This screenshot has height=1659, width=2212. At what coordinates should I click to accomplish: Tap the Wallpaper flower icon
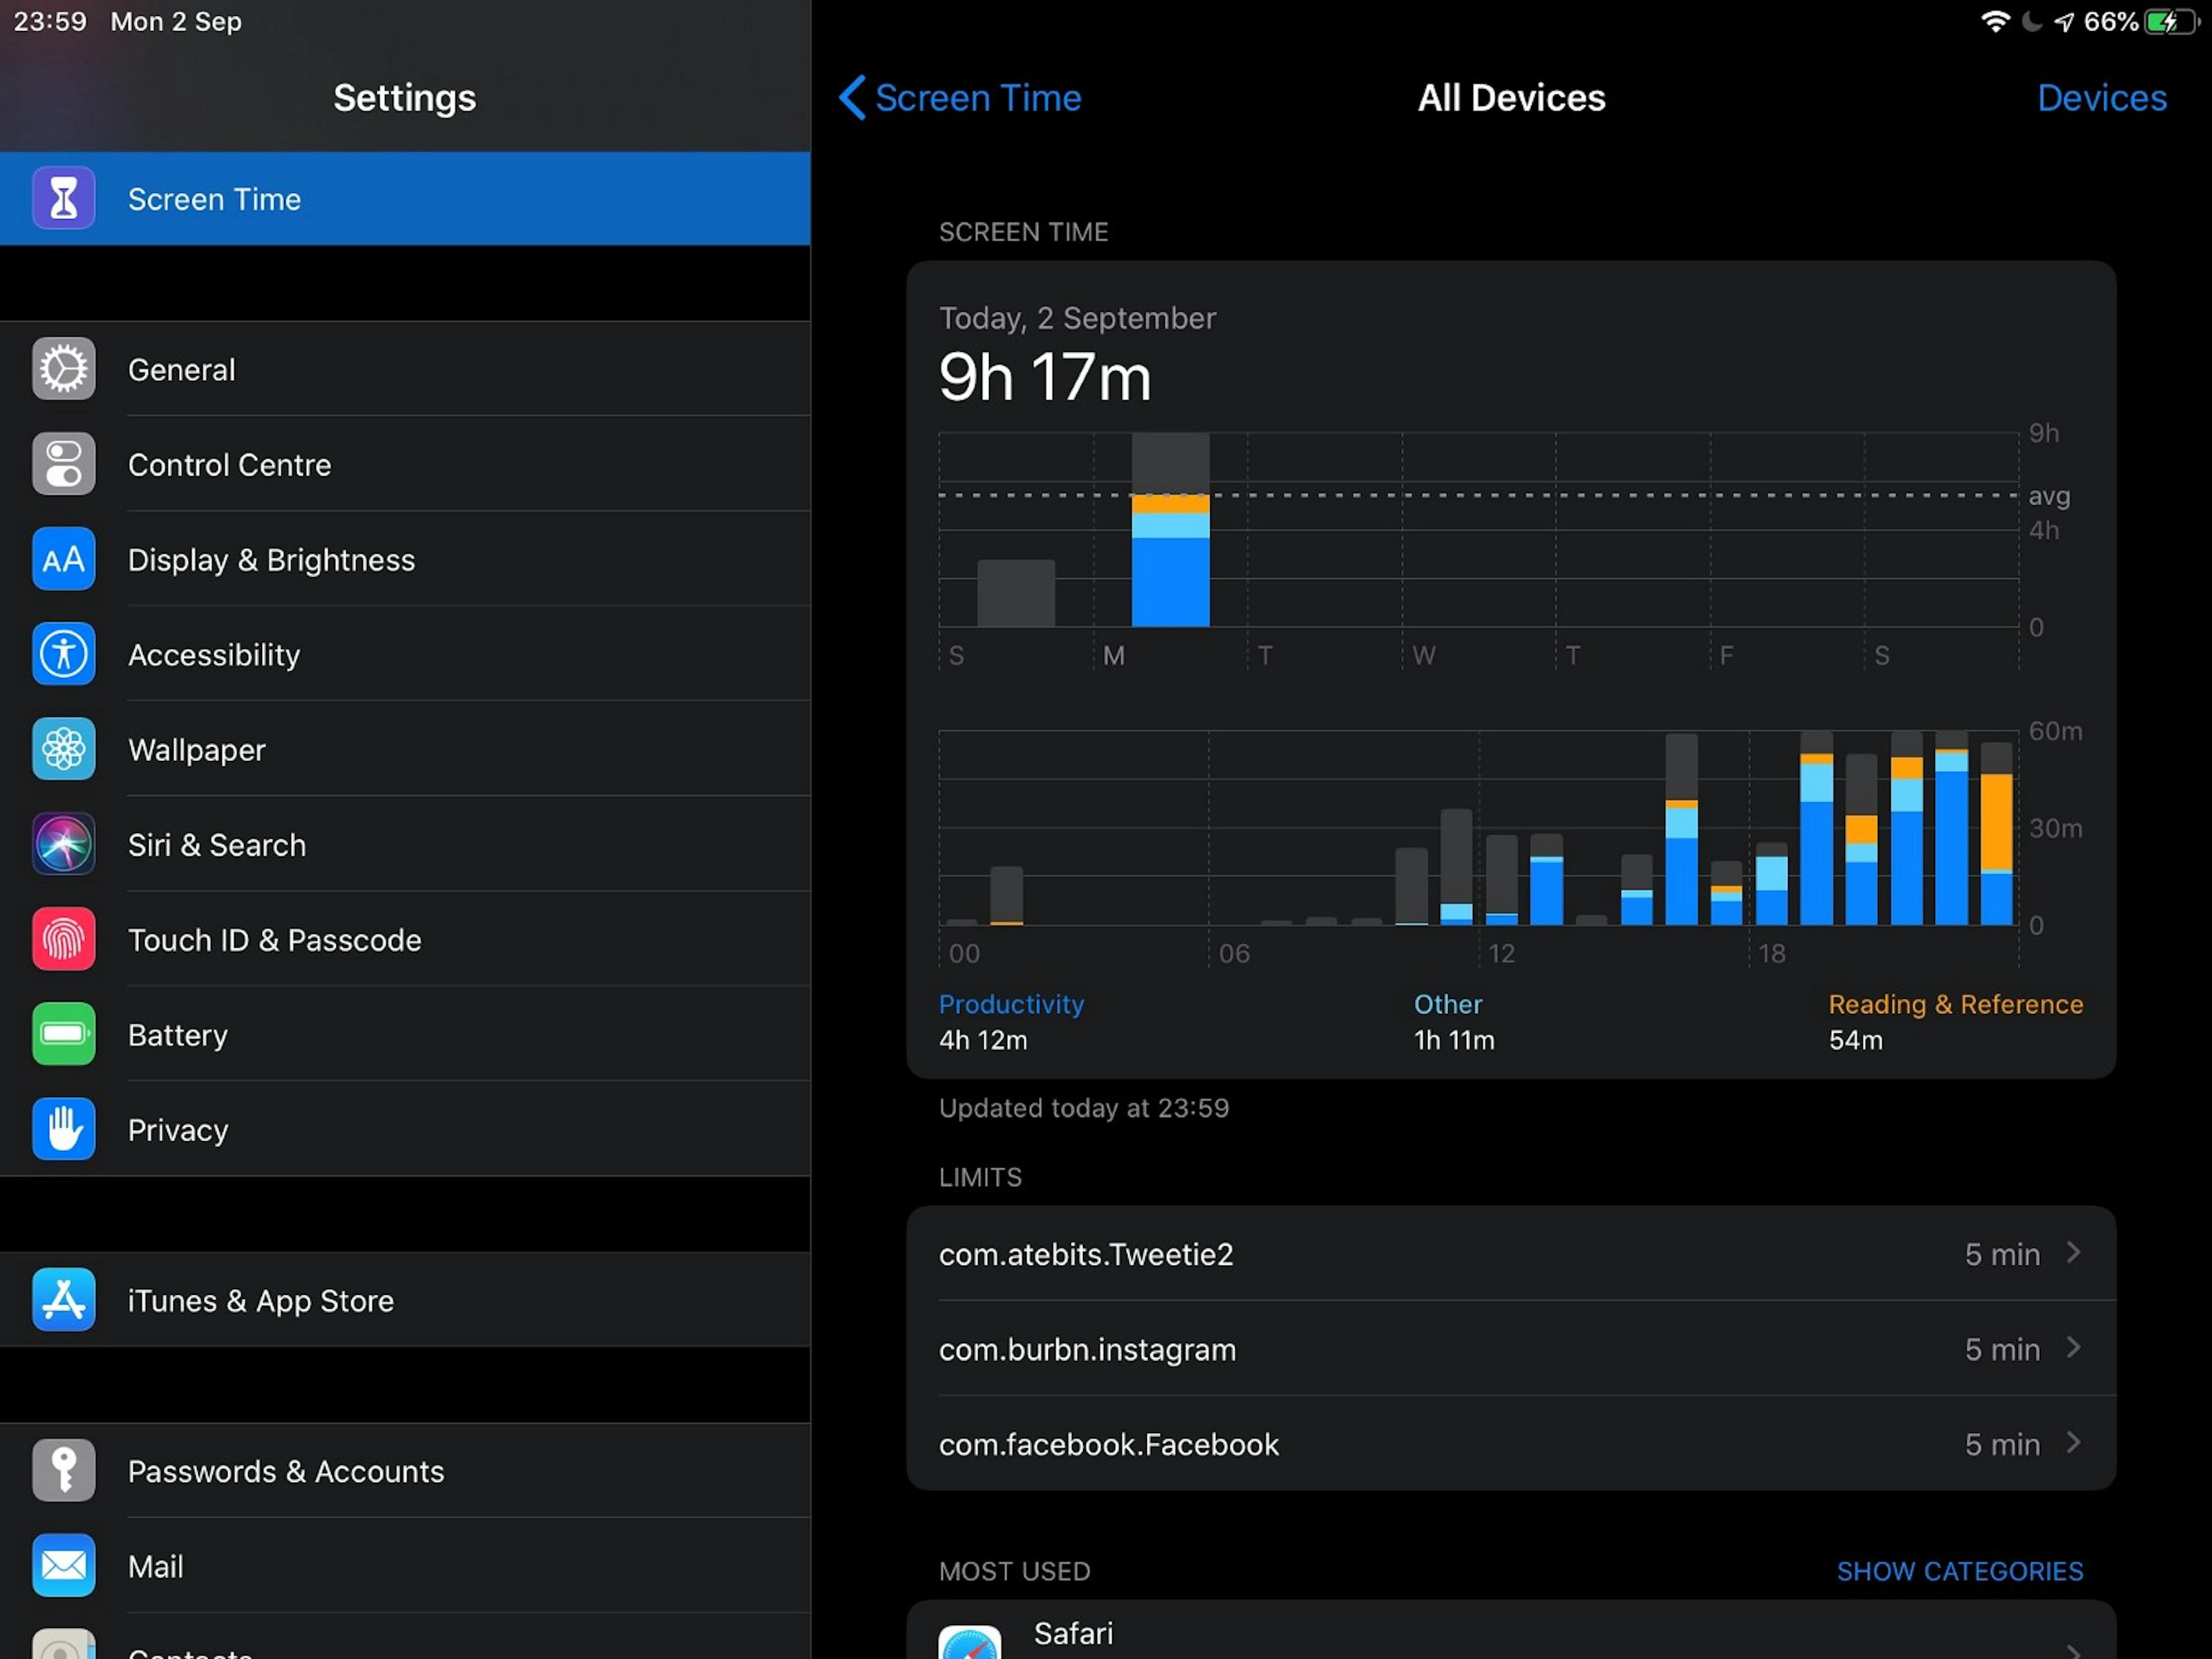point(63,749)
